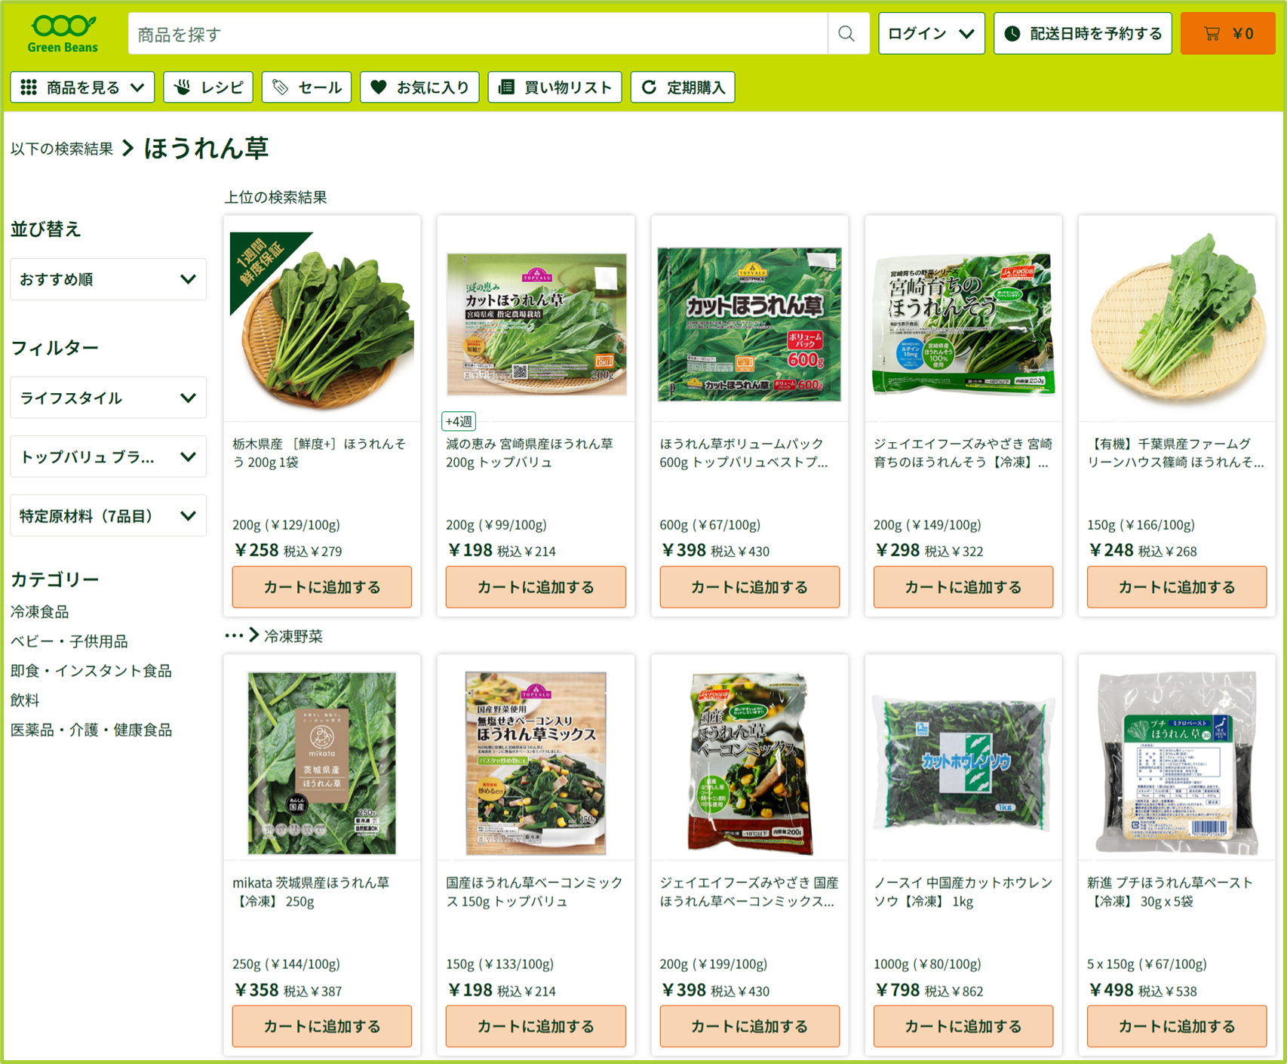Add 宮崎育ちのほうれんそう【冷凍】 to cart

click(963, 587)
